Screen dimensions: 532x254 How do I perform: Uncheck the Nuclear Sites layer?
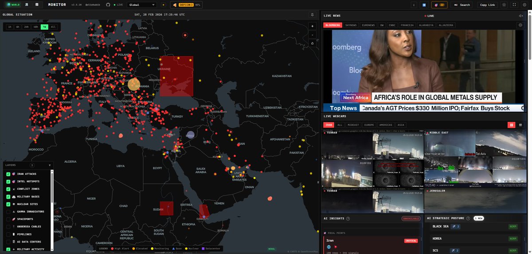8,204
